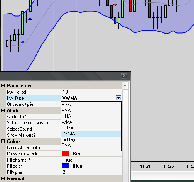
Task: Click the red Cross Below color swatch
Action: tap(66, 154)
